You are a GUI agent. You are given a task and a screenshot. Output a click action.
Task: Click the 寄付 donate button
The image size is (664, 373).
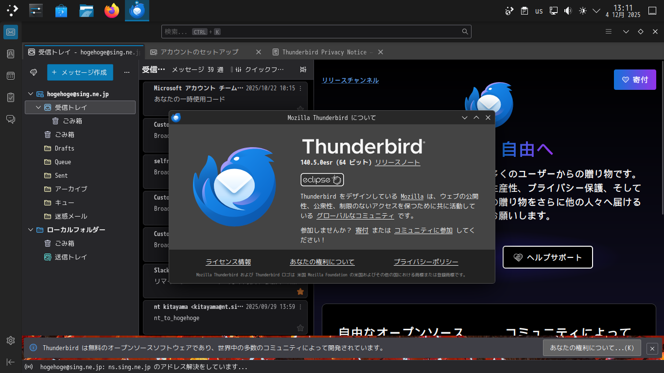(x=635, y=80)
